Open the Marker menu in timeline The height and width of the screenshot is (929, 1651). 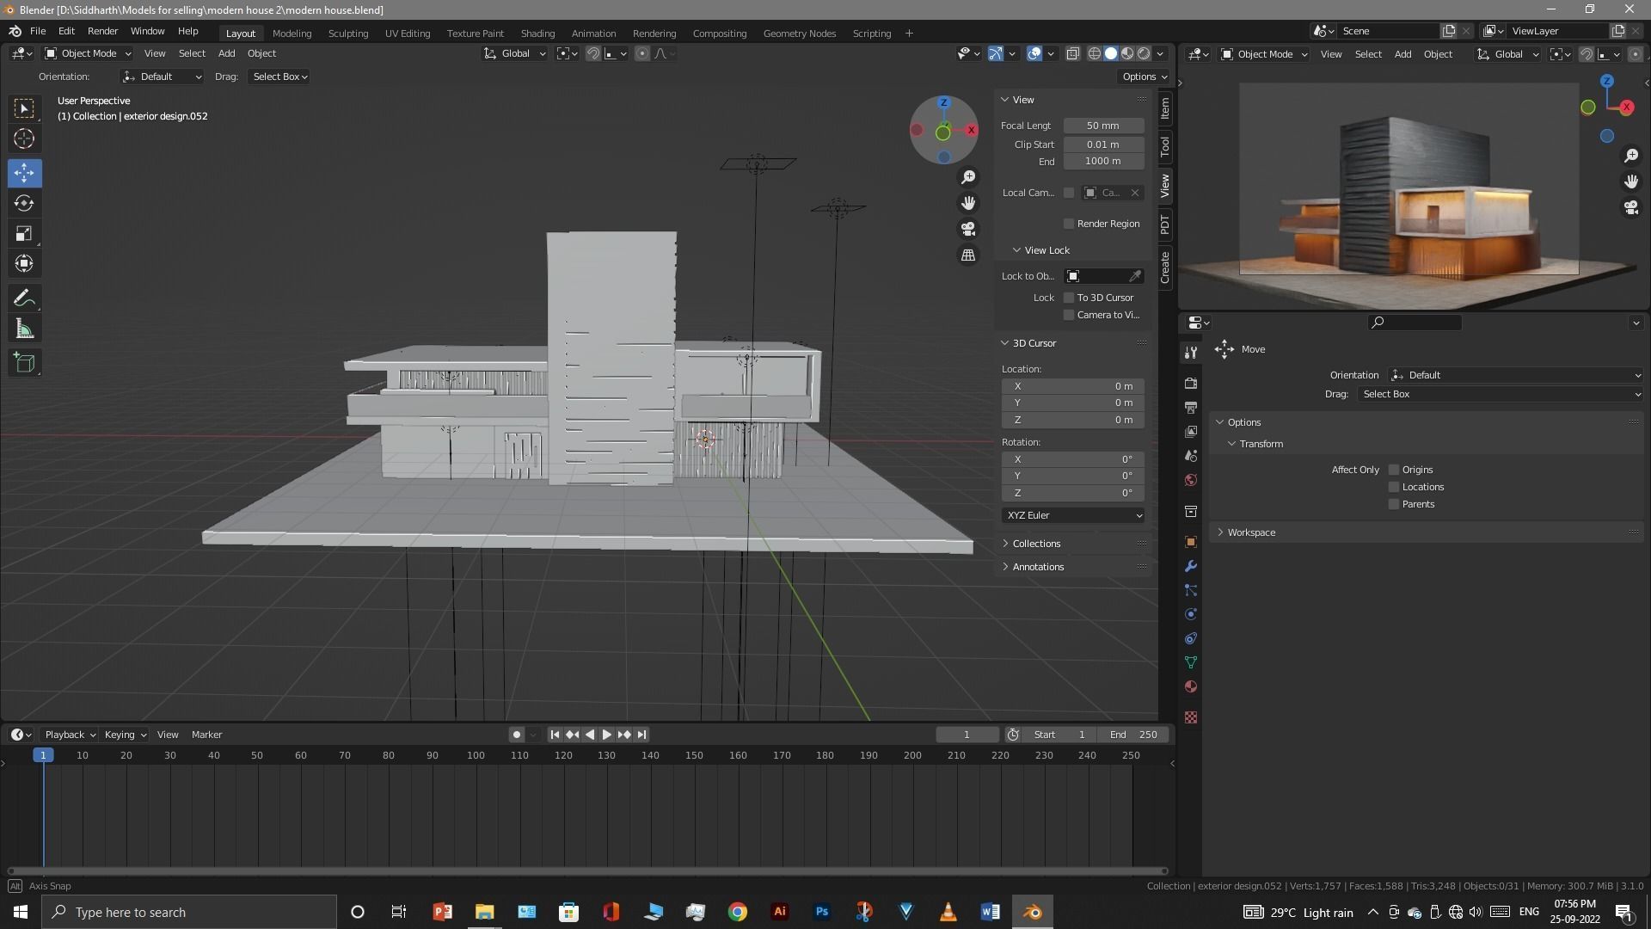coord(206,735)
